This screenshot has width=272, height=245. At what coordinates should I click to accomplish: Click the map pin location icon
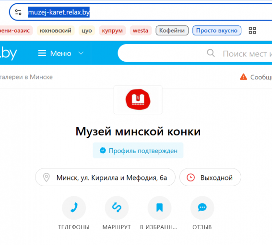[x=47, y=178]
